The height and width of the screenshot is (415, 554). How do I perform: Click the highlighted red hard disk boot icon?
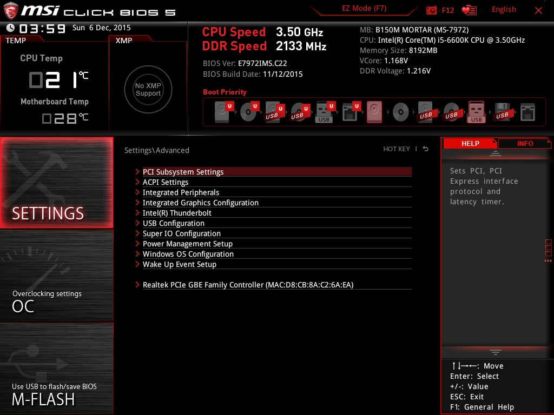(374, 112)
